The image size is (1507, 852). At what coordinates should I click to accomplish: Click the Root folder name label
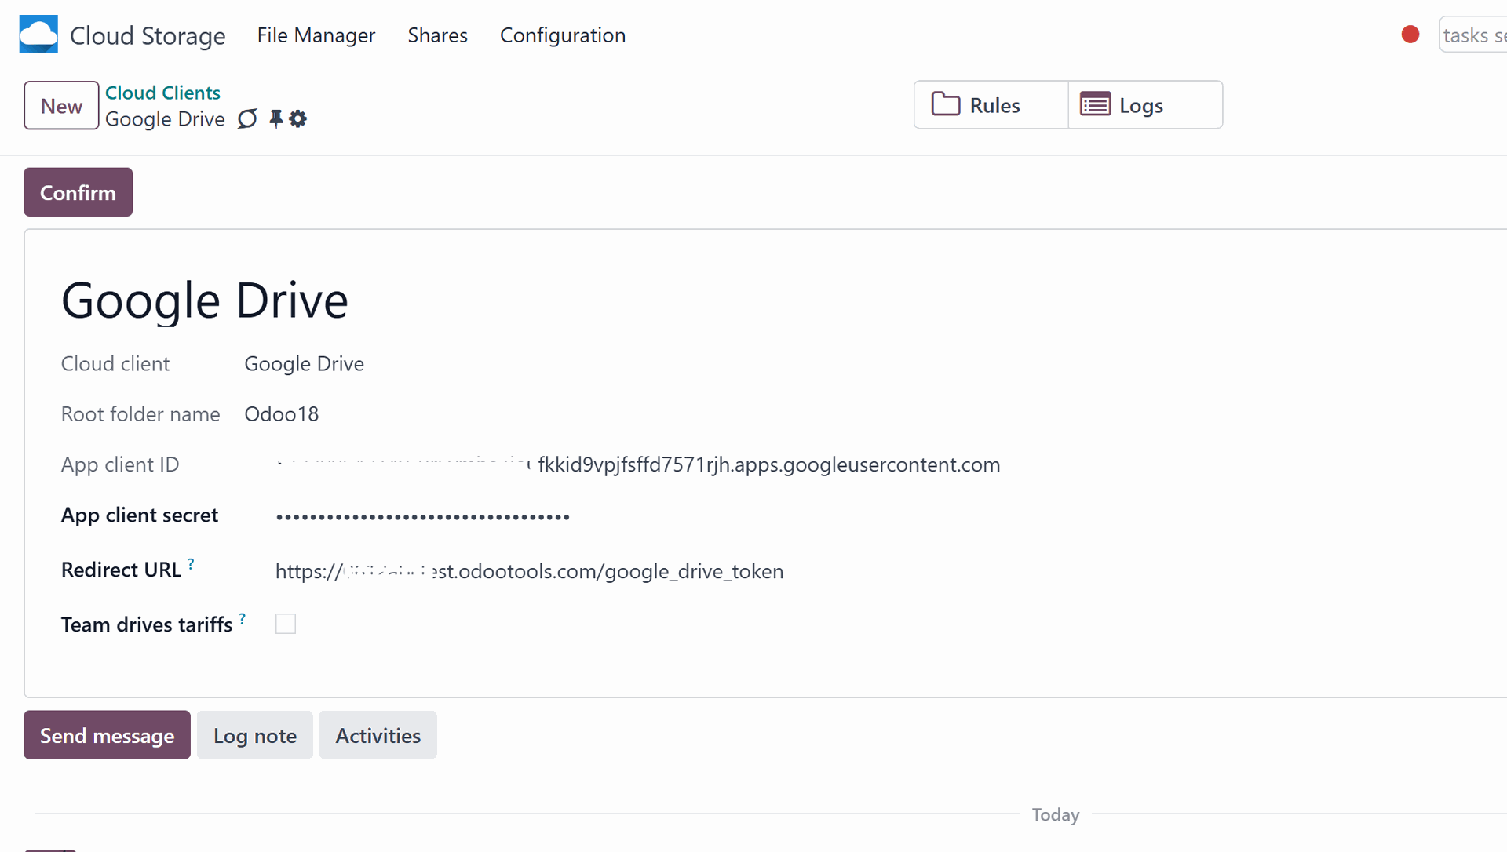(x=140, y=414)
